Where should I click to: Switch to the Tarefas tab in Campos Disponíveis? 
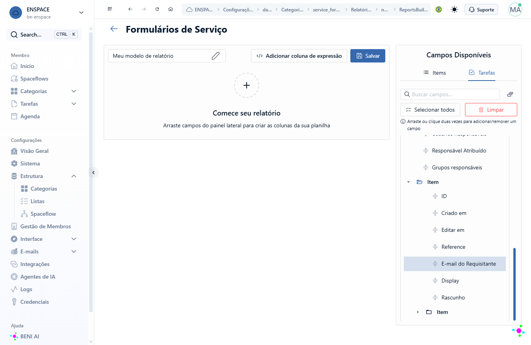click(482, 73)
